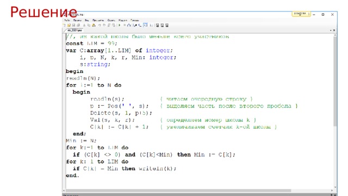Select the .pas file editor tab
The image size is (348, 196).
tap(75, 30)
